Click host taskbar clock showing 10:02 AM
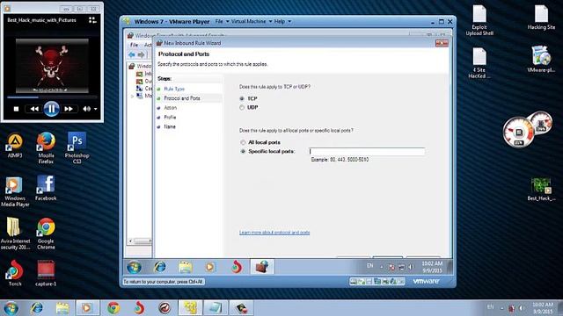563x316 pixels. pos(542,308)
